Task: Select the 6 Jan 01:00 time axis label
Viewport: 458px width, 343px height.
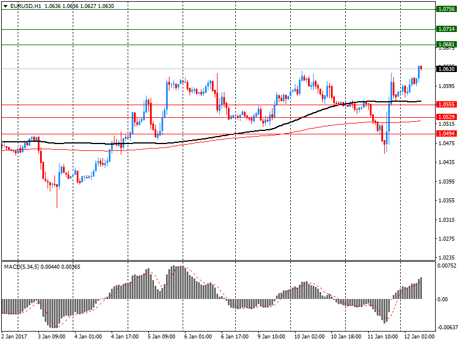Action: [x=198, y=337]
